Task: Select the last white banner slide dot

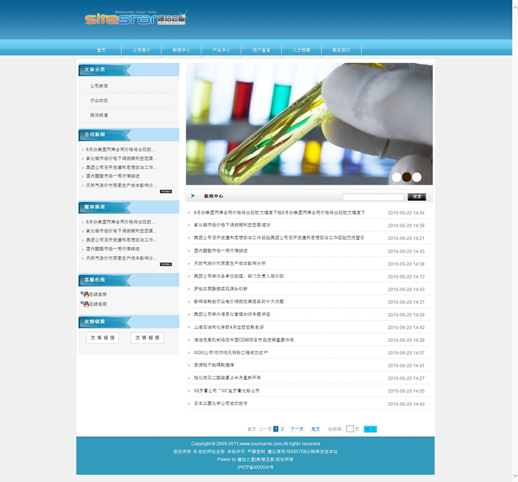Action: [417, 177]
